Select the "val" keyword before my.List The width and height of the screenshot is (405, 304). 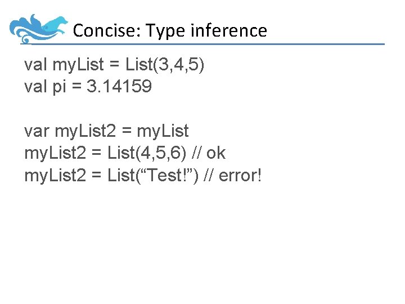coord(35,65)
